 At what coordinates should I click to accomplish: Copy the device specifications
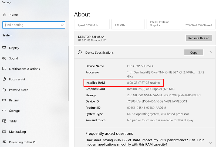click(194, 52)
